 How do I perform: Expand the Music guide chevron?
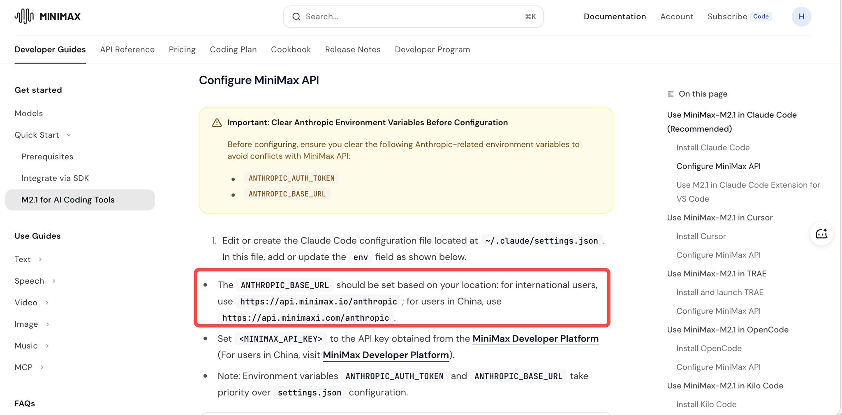47,346
